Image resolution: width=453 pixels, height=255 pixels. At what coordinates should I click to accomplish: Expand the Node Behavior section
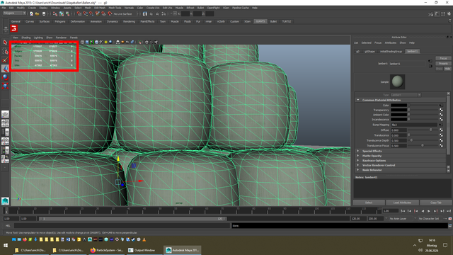pos(358,170)
